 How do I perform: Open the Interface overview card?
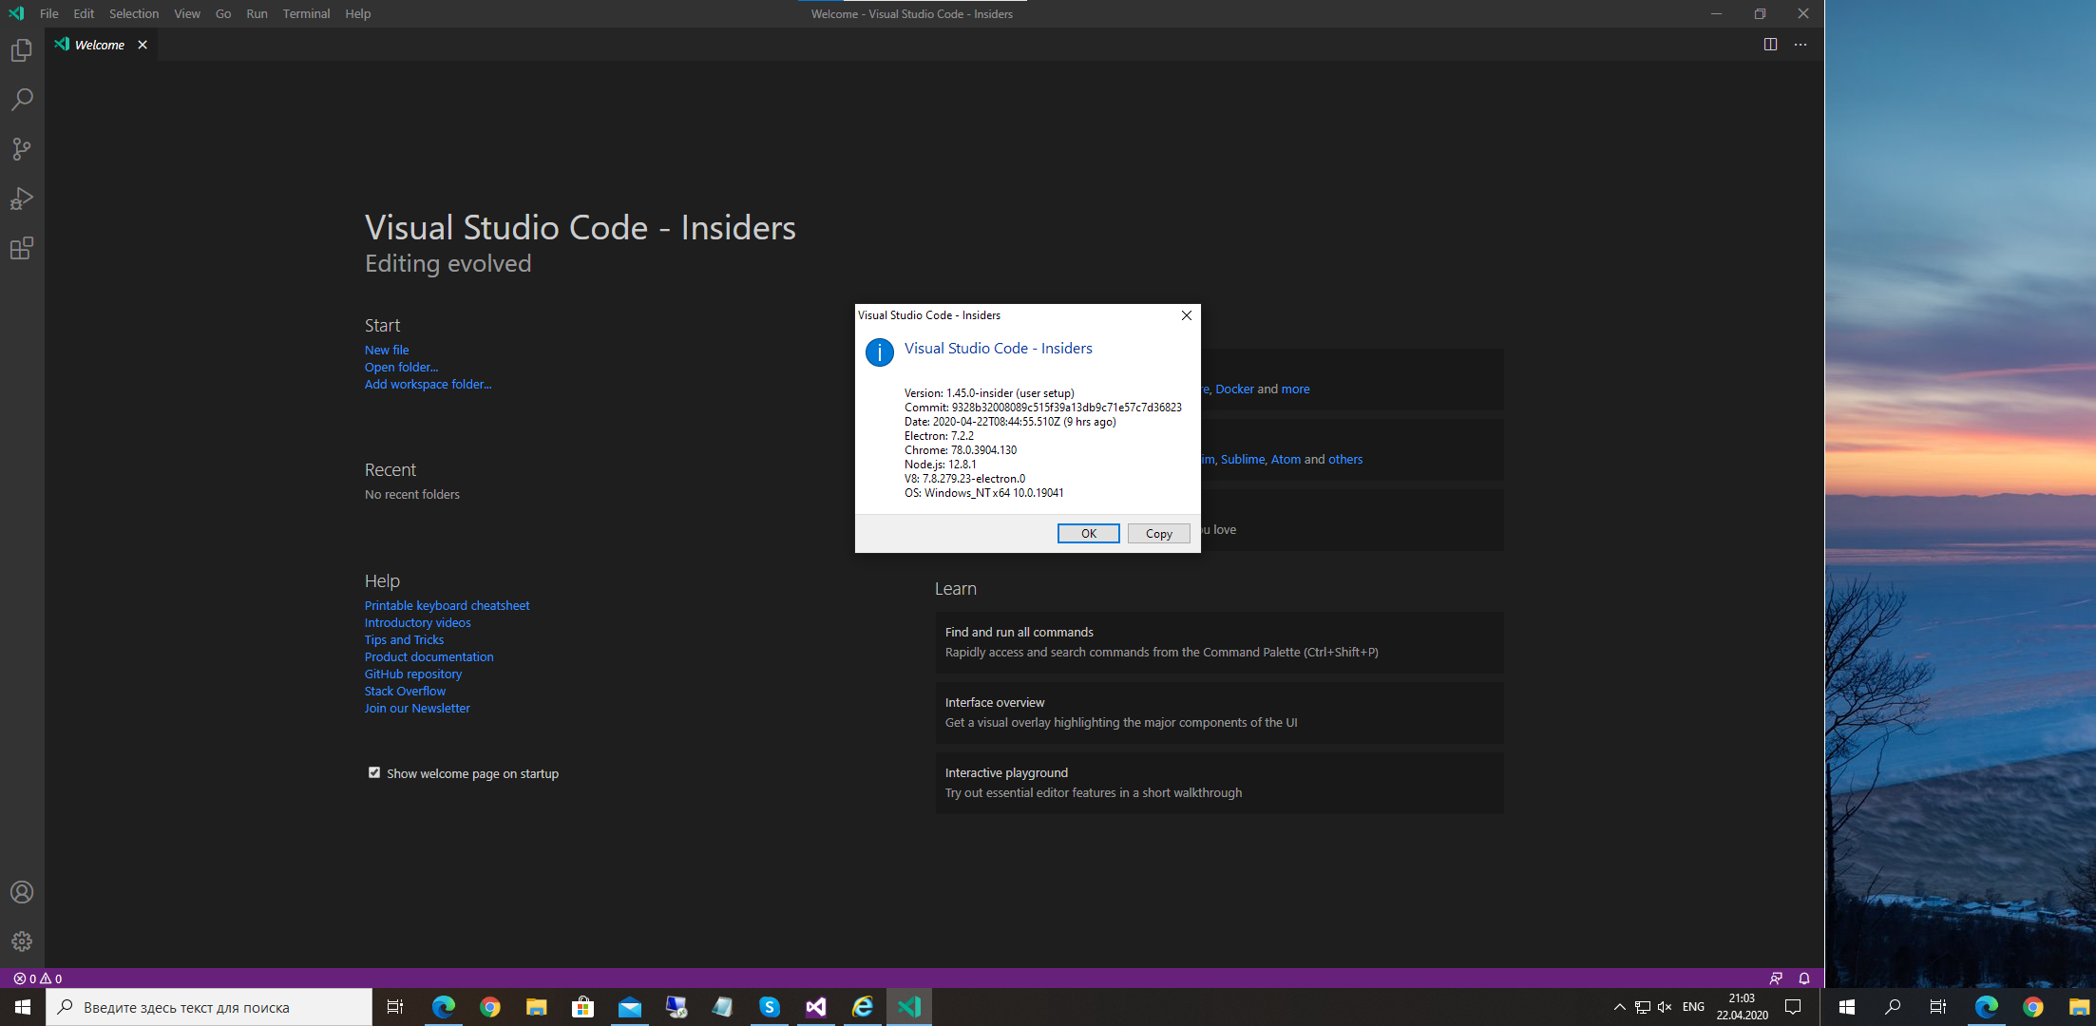tap(1219, 712)
